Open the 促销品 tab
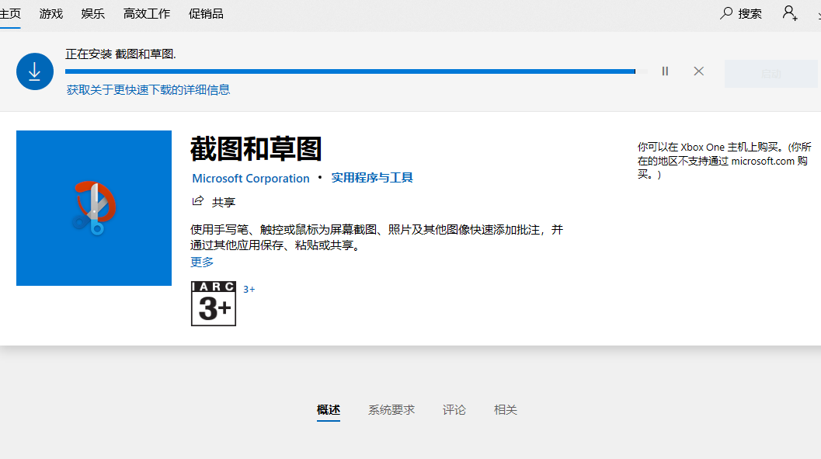Screen dimensions: 821x459 206,13
